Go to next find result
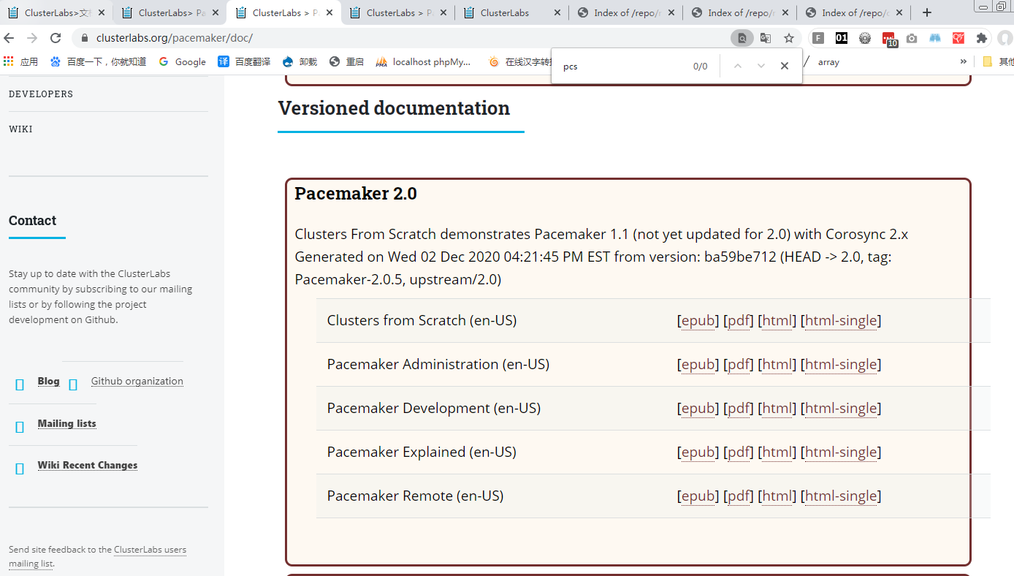Screen dimensions: 1014x576 pyautogui.click(x=761, y=66)
